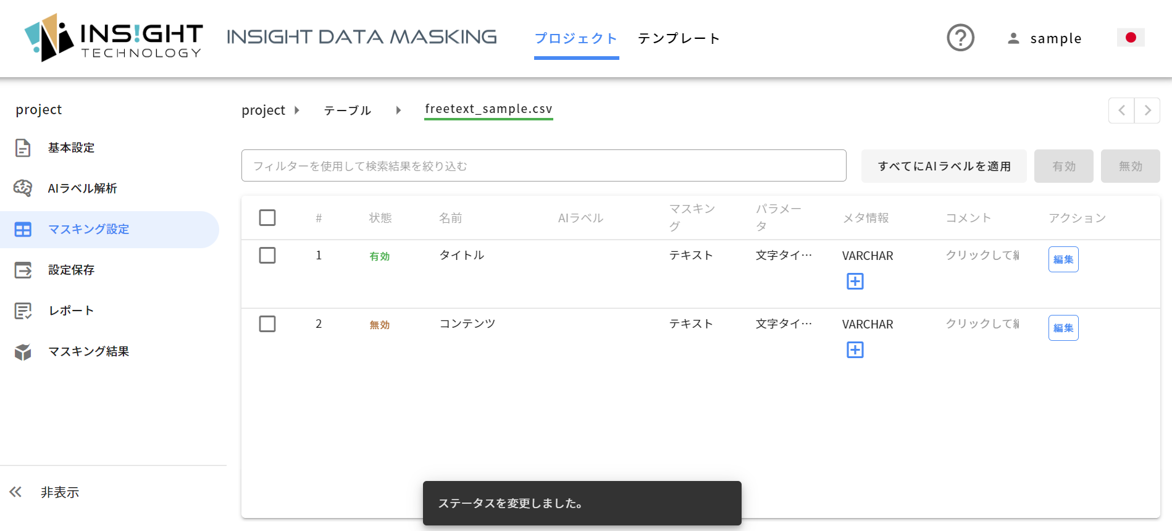Select the プロジェクト tab

[x=576, y=38]
